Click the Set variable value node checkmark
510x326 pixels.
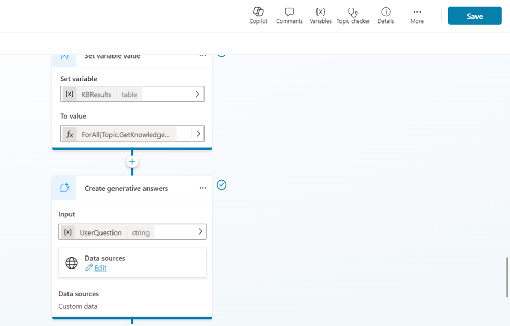coord(222,54)
